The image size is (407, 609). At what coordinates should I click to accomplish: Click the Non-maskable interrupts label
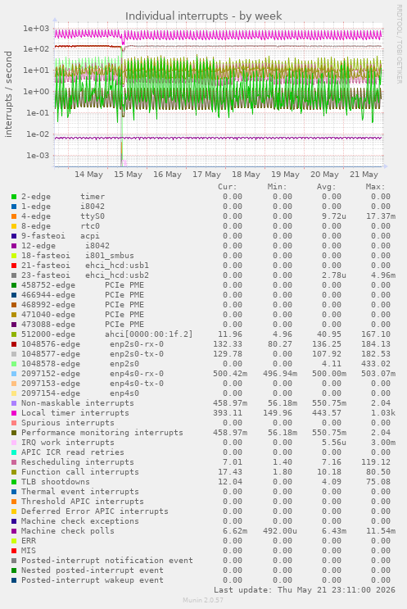[78, 403]
